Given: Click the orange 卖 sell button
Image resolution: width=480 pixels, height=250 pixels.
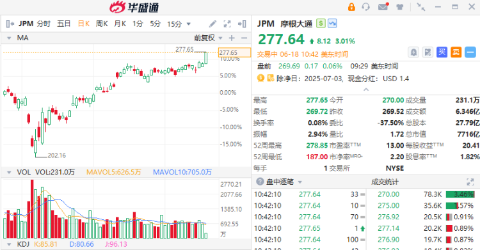Looking at the screenshot, I should coord(456,52).
